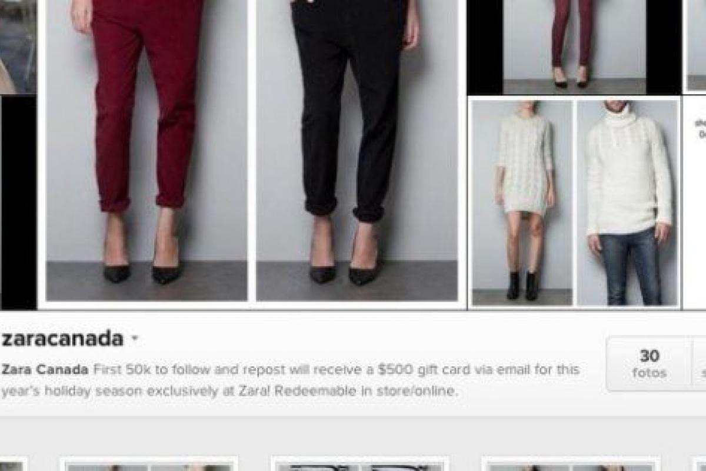Screen dimensions: 706x471
Task: Open the cropped photo at top-left corner
Action: [x=18, y=47]
